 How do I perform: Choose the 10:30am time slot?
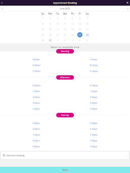click(94, 65)
